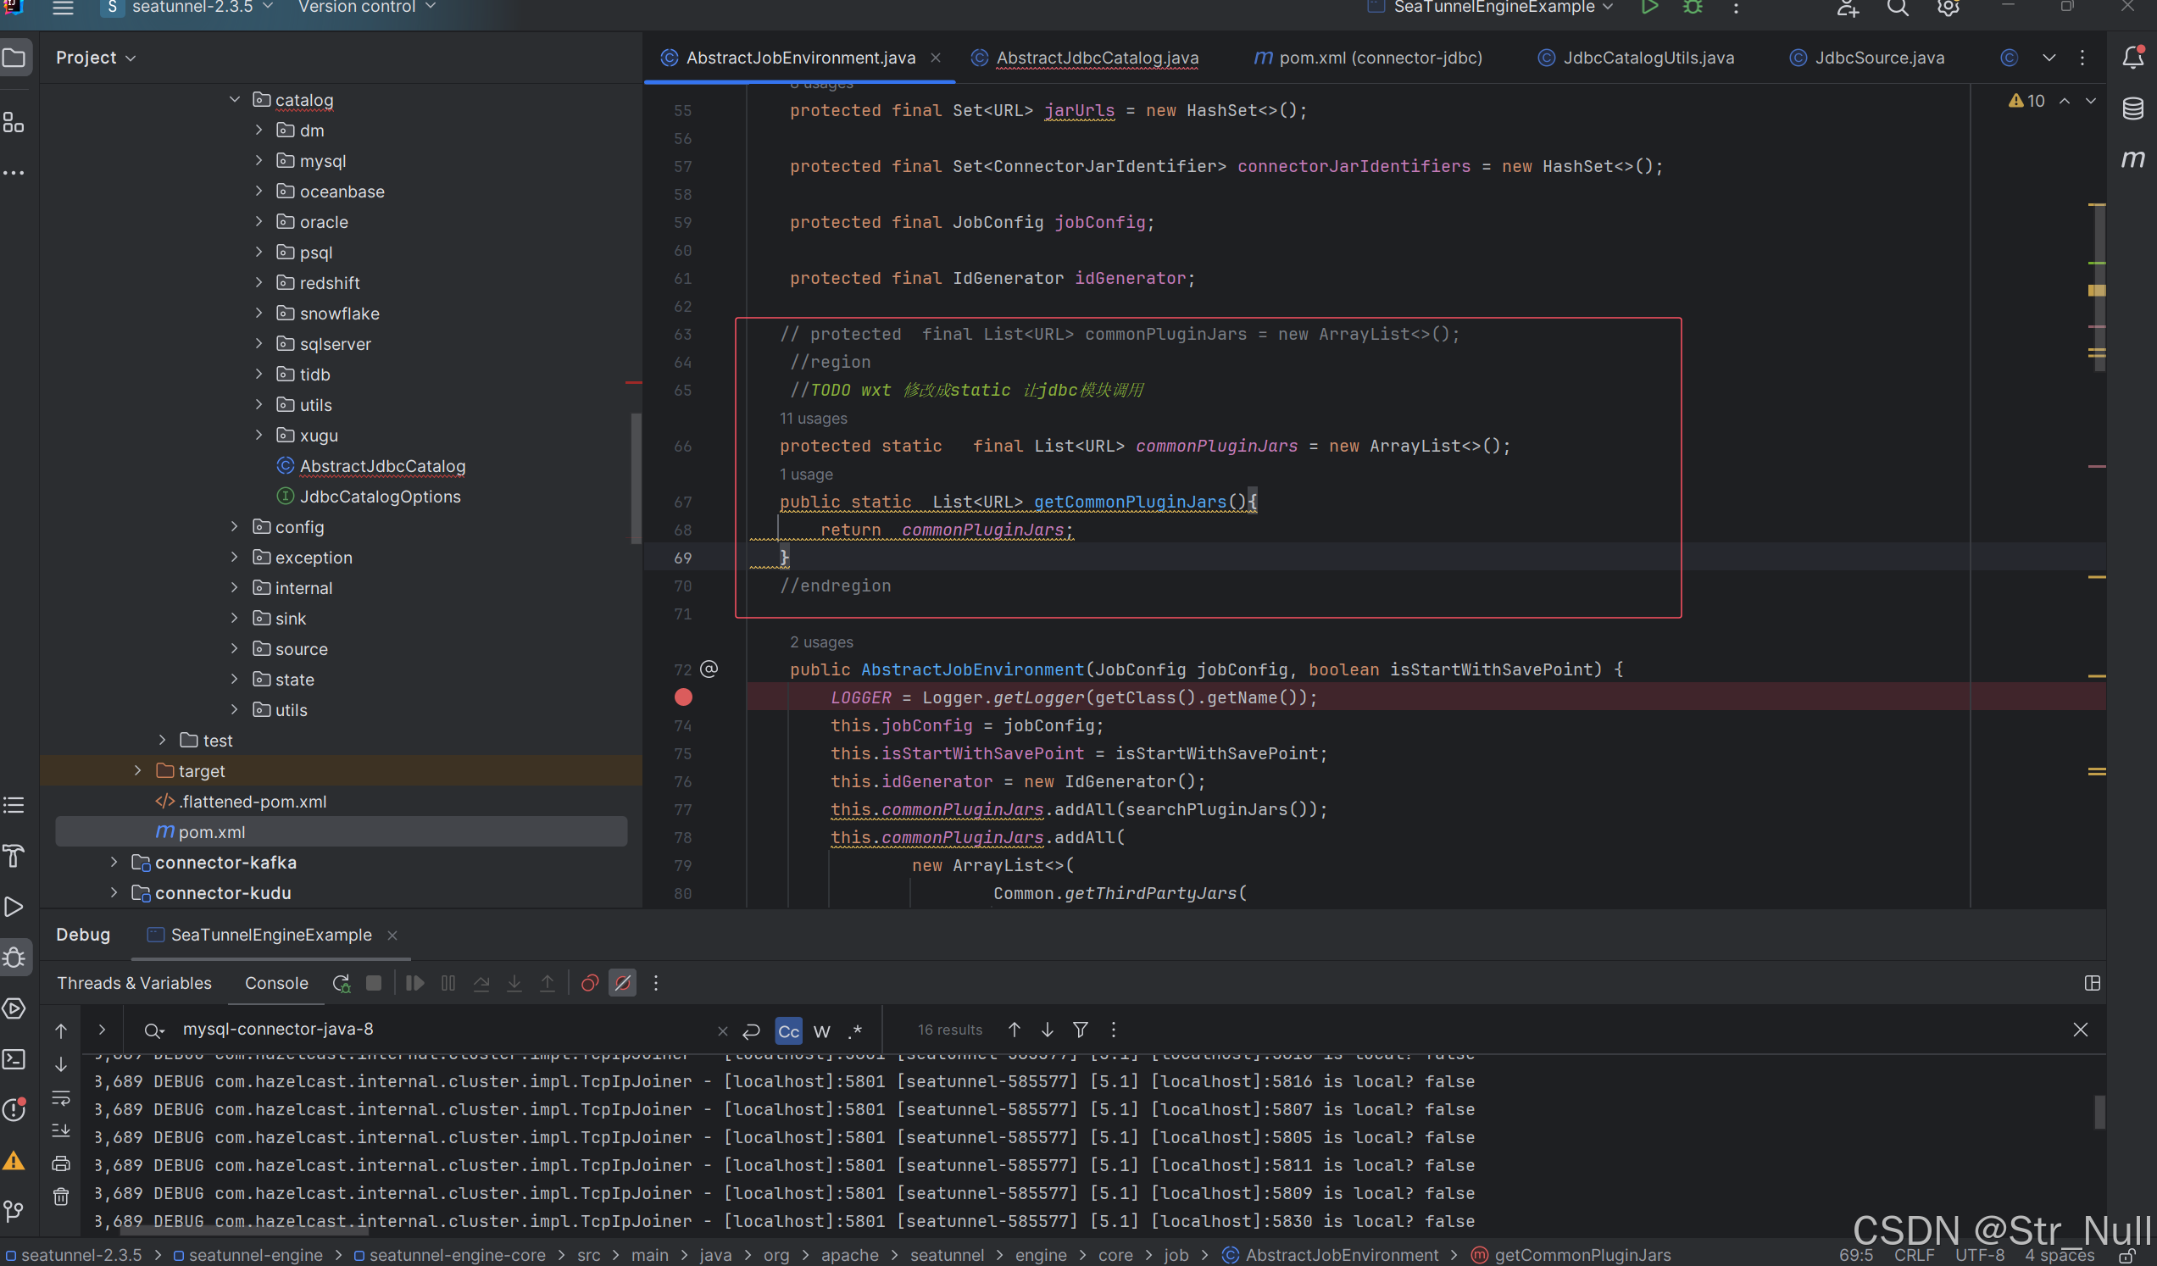Toggle Words (W) option in console search
2157x1266 pixels.
click(x=822, y=1030)
